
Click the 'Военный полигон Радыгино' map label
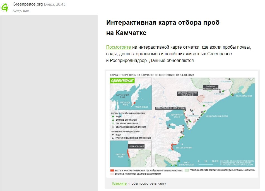pyautogui.click(x=187, y=94)
